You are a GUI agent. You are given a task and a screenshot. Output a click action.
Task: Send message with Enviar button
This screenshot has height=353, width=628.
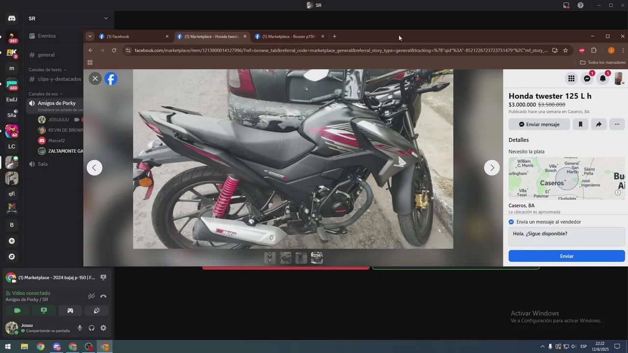[567, 256]
